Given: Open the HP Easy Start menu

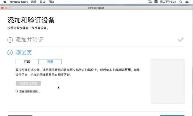Looking at the screenshot, I should (x=19, y=2).
